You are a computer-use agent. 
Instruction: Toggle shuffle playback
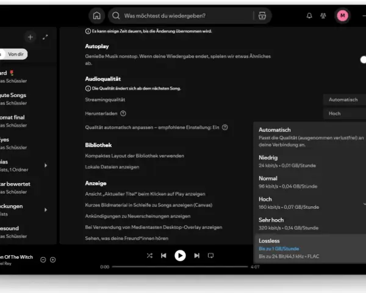click(x=149, y=256)
